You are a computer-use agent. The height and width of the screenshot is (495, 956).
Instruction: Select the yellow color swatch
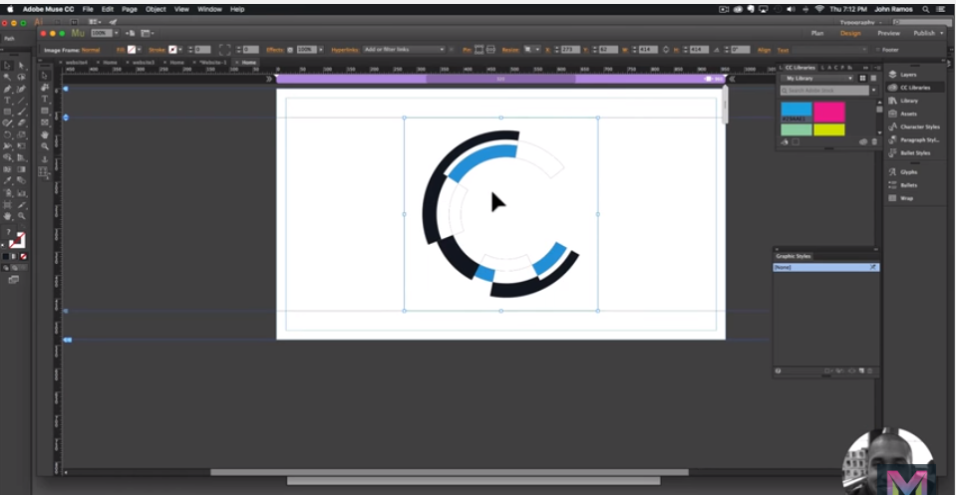829,129
